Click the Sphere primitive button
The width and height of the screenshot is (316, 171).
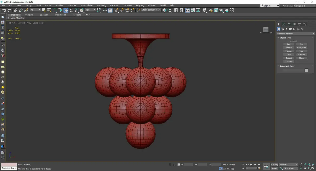click(x=289, y=48)
